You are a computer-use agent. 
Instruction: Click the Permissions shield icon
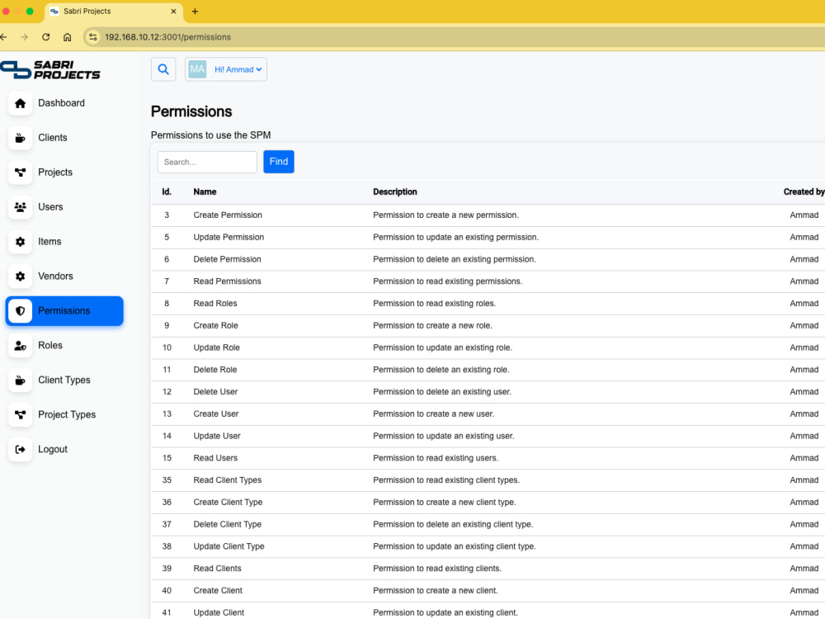pos(20,311)
